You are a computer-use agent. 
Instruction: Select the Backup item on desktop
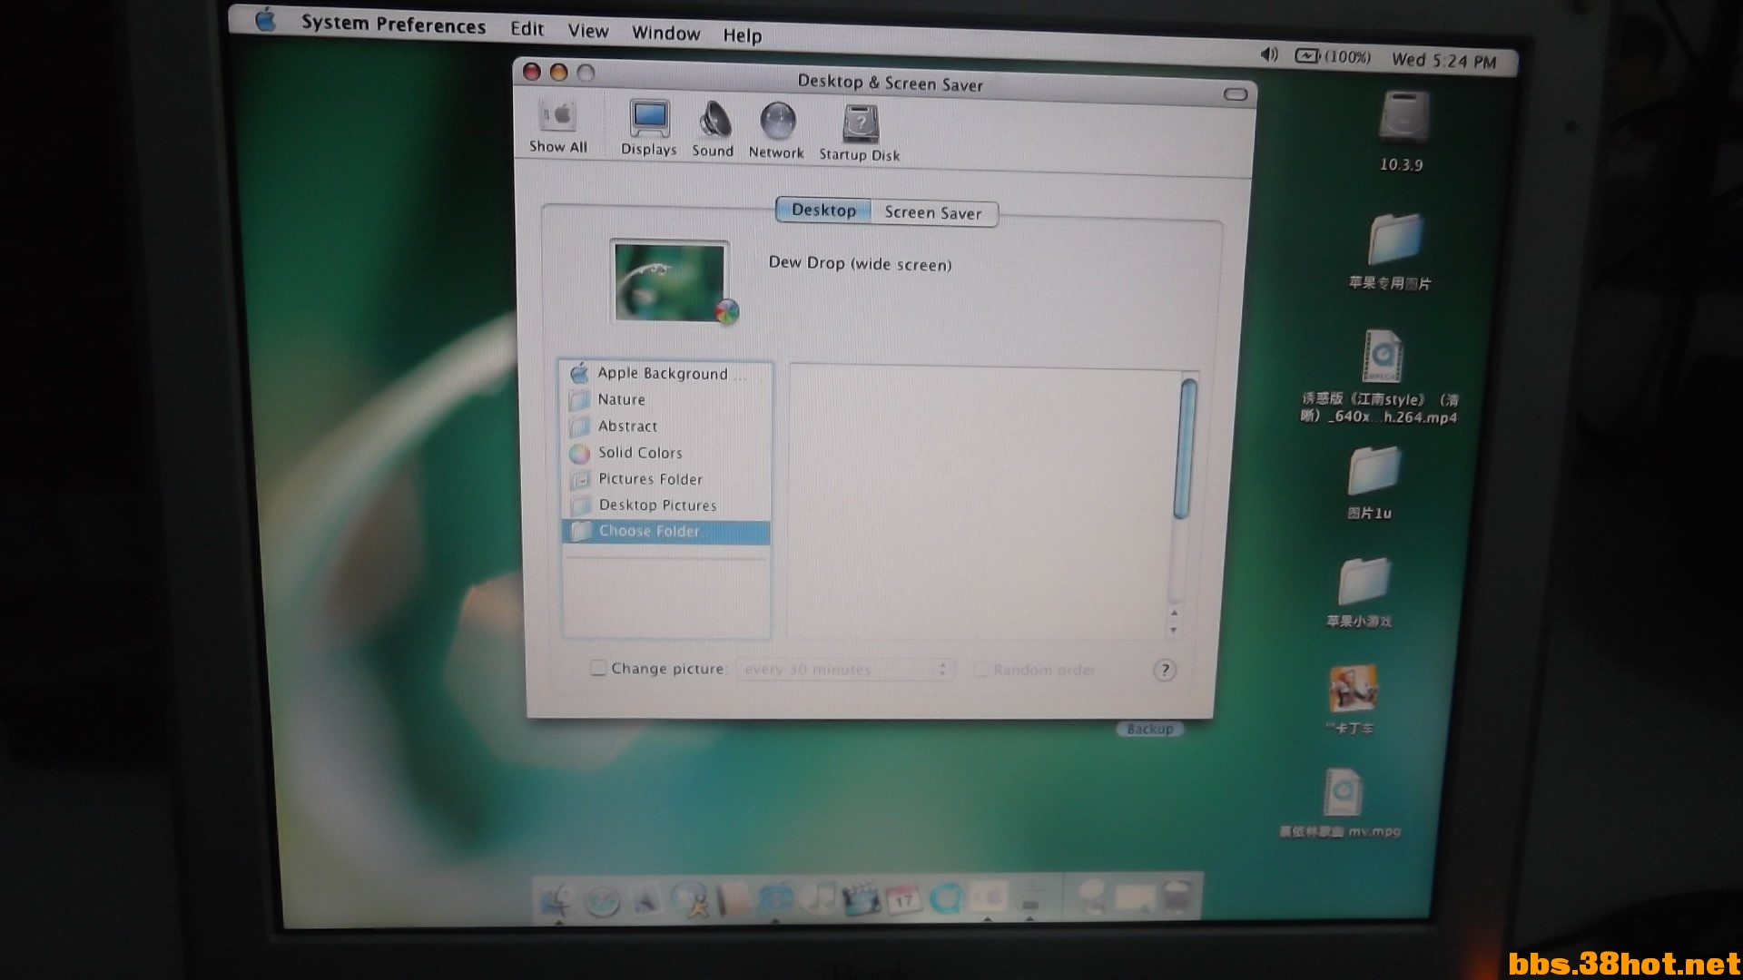click(x=1149, y=729)
